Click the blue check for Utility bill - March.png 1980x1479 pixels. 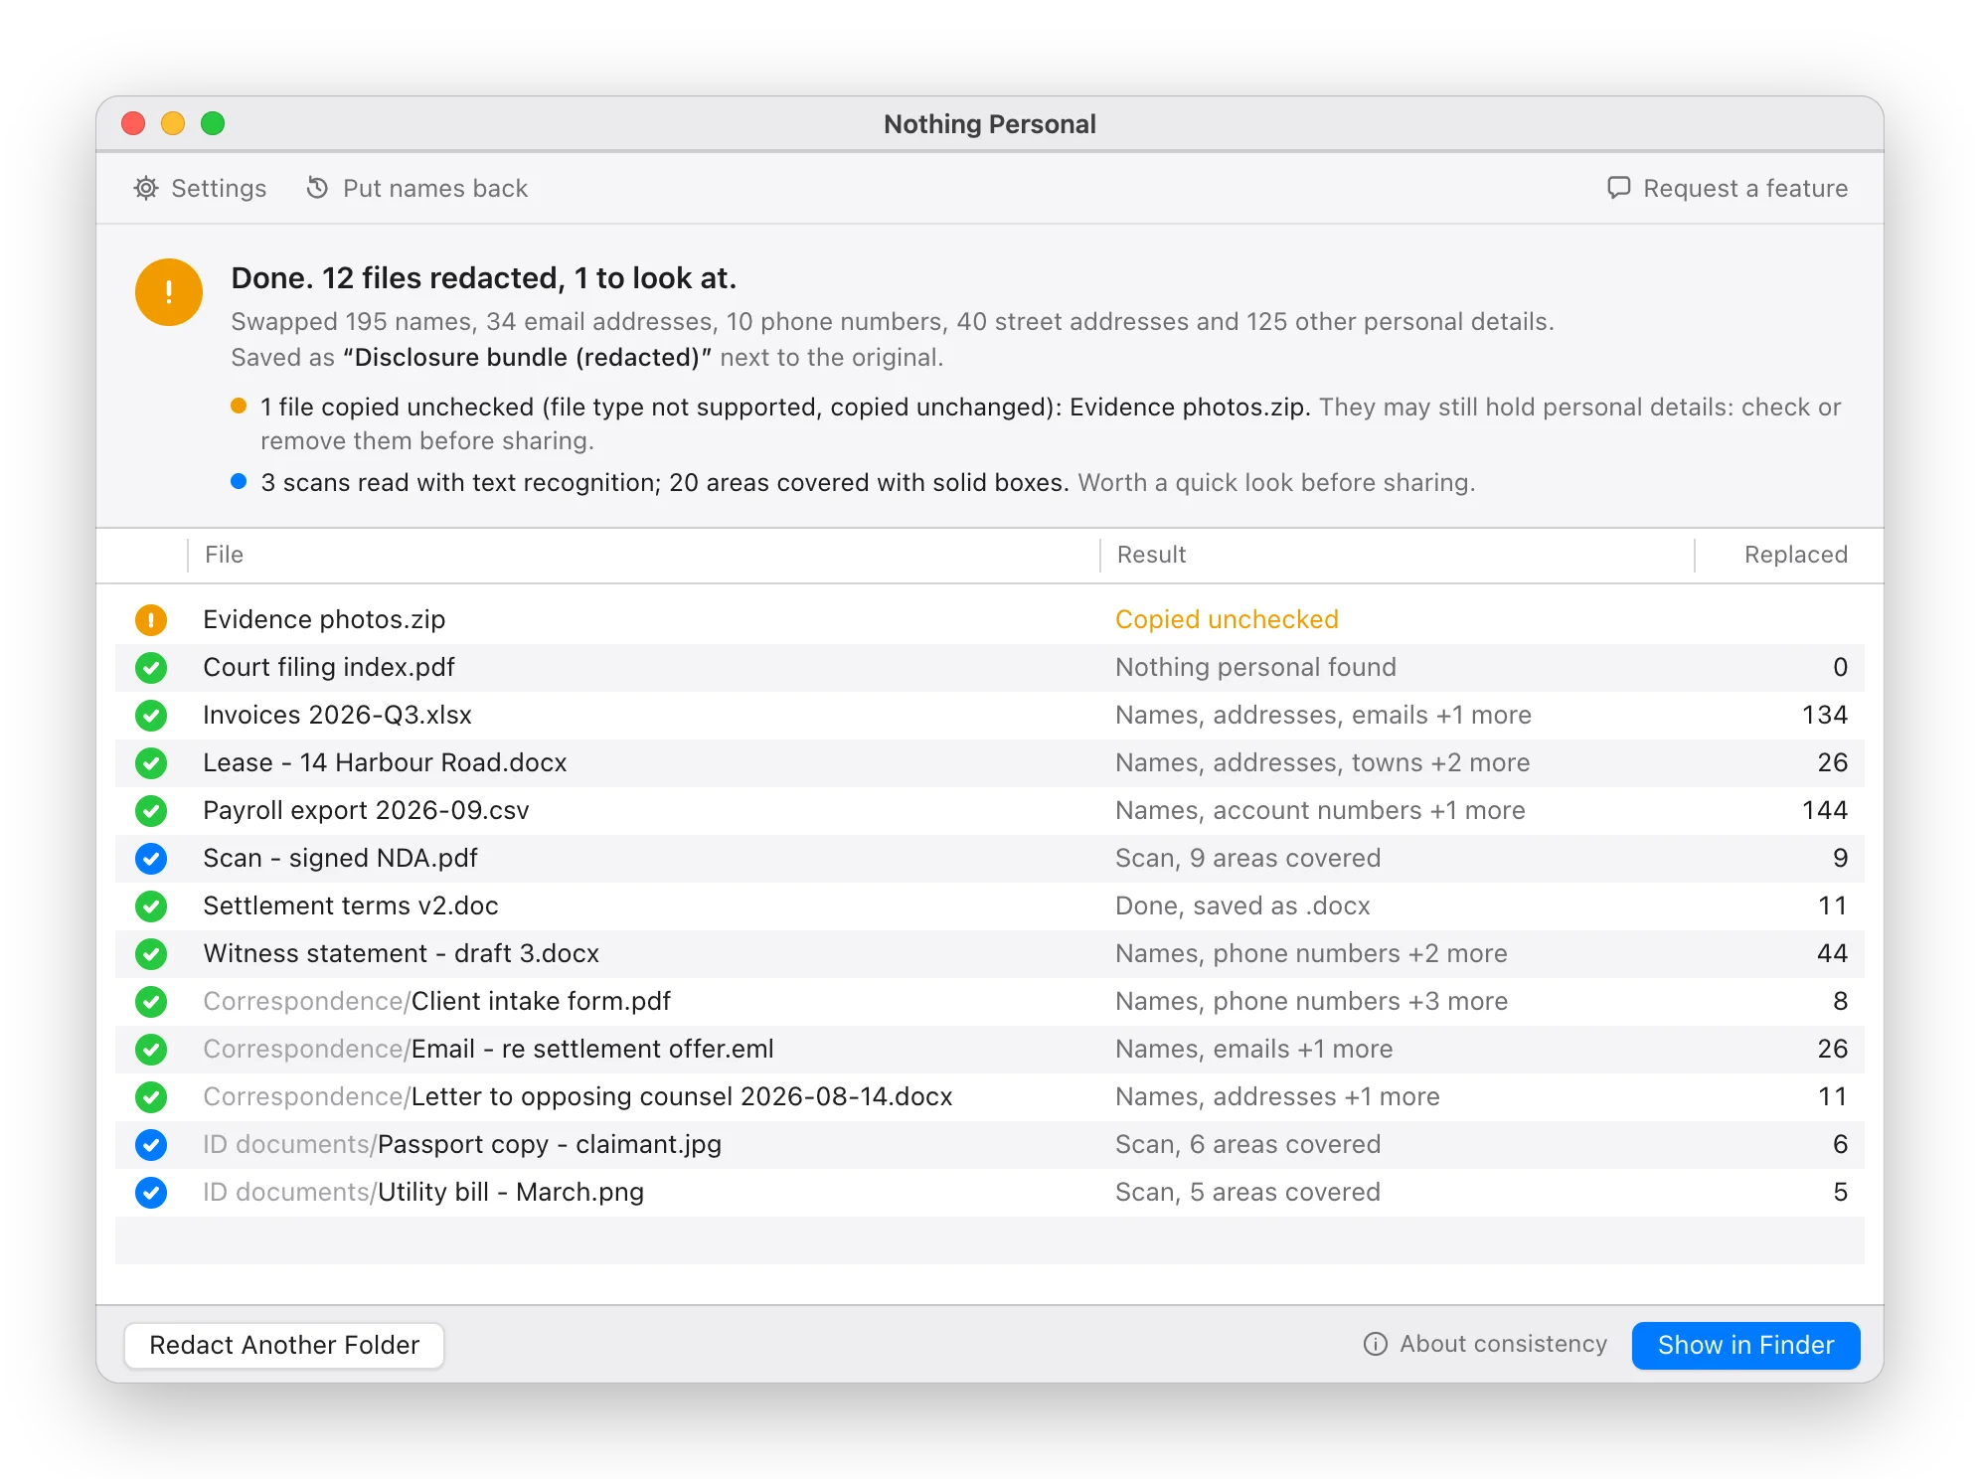pyautogui.click(x=151, y=1193)
